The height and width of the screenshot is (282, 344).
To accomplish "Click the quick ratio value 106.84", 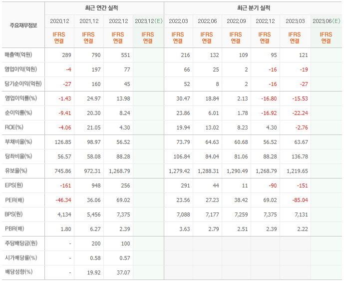I will (x=182, y=156).
